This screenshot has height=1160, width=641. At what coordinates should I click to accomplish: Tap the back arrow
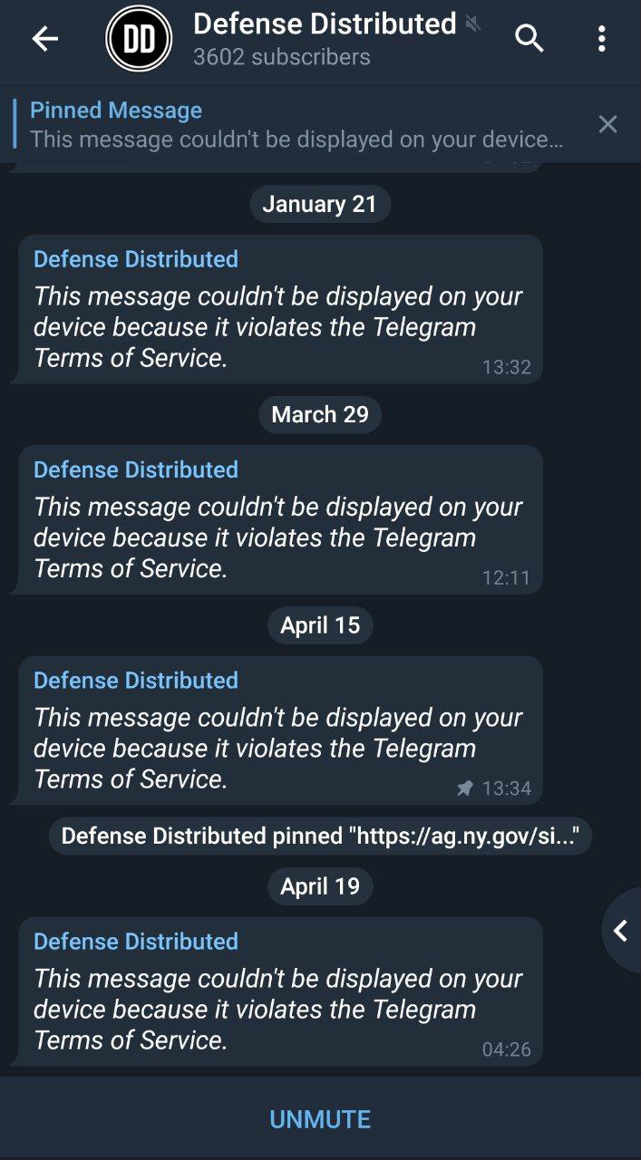[x=44, y=39]
